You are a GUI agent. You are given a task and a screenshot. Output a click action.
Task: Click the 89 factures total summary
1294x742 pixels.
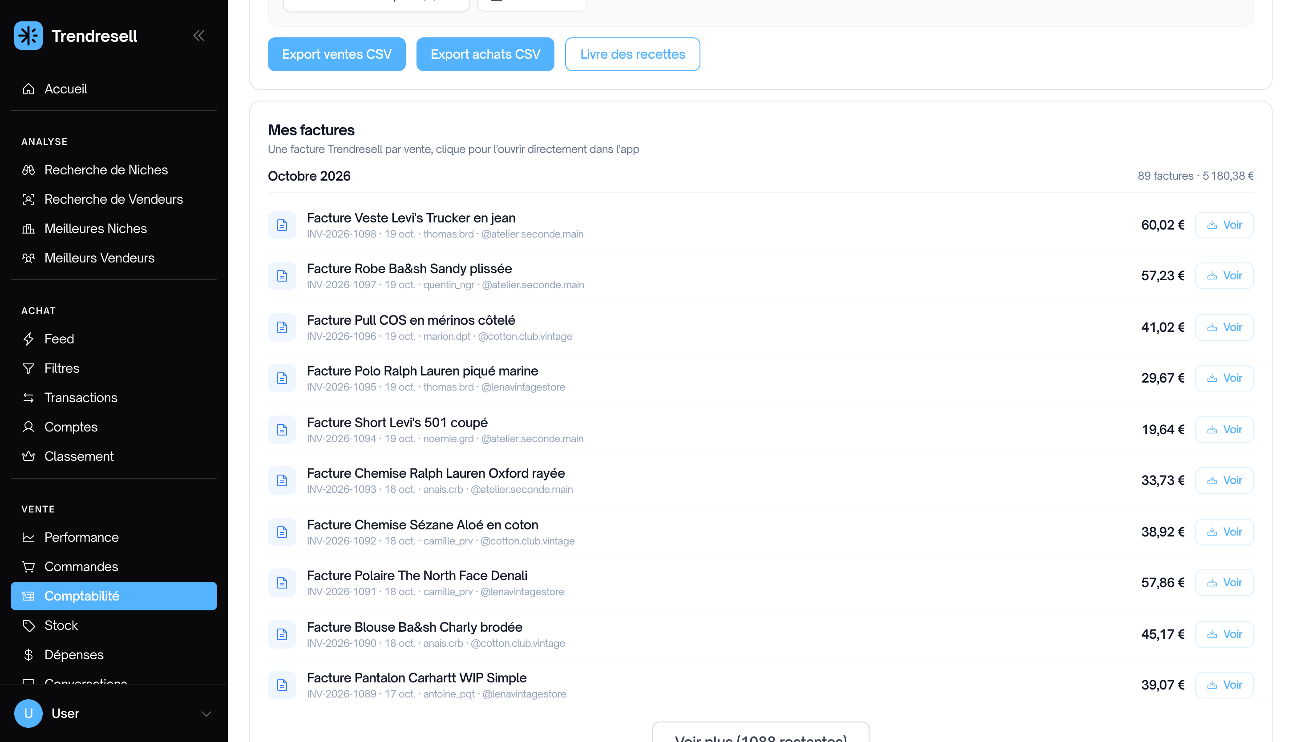point(1195,176)
